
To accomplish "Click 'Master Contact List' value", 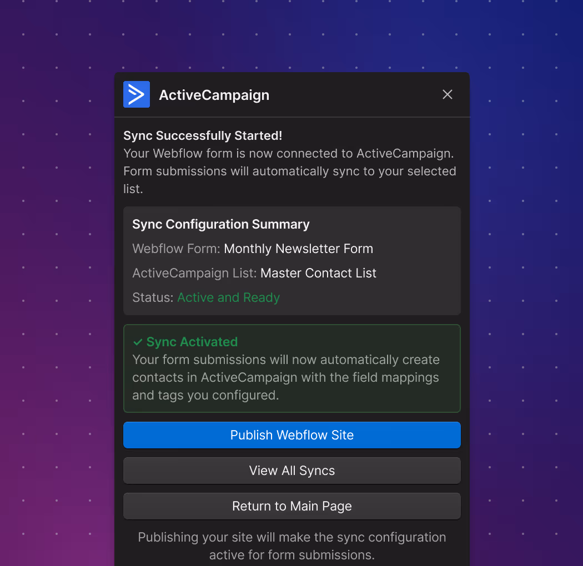I will [318, 273].
